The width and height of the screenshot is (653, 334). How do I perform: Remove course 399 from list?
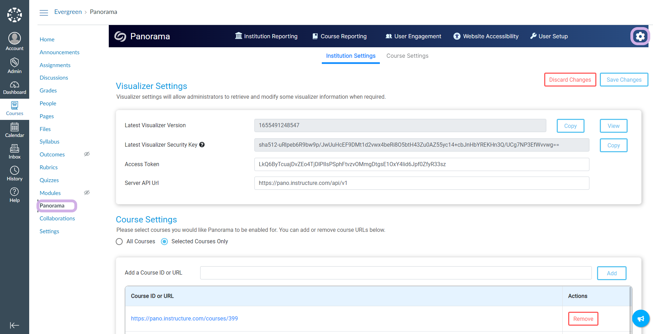point(583,319)
